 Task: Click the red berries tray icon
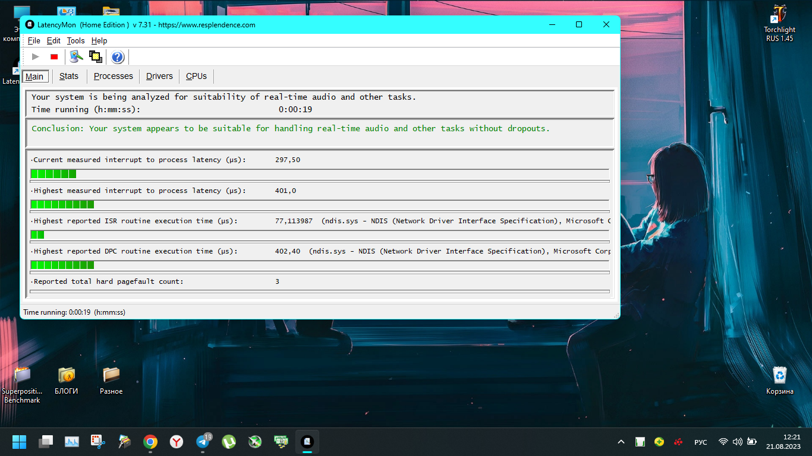tap(678, 442)
